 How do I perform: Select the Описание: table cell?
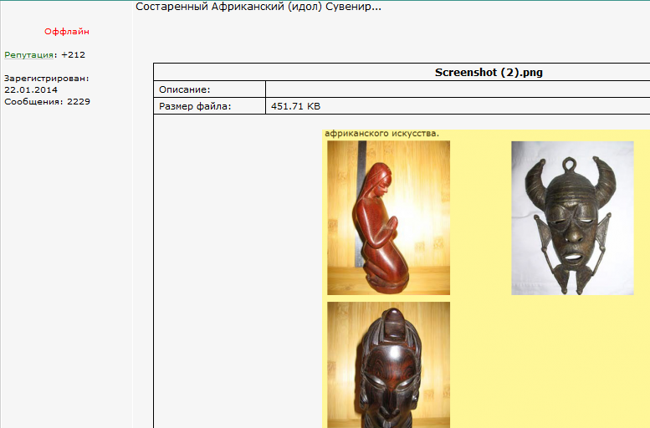click(x=209, y=89)
